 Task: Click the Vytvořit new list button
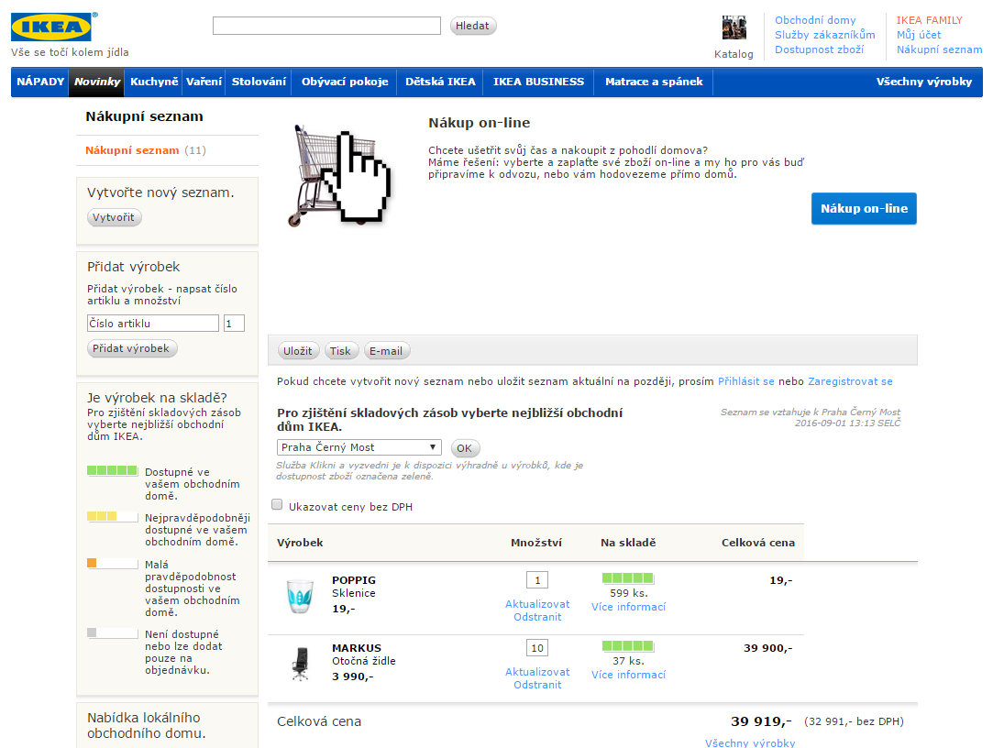(114, 217)
